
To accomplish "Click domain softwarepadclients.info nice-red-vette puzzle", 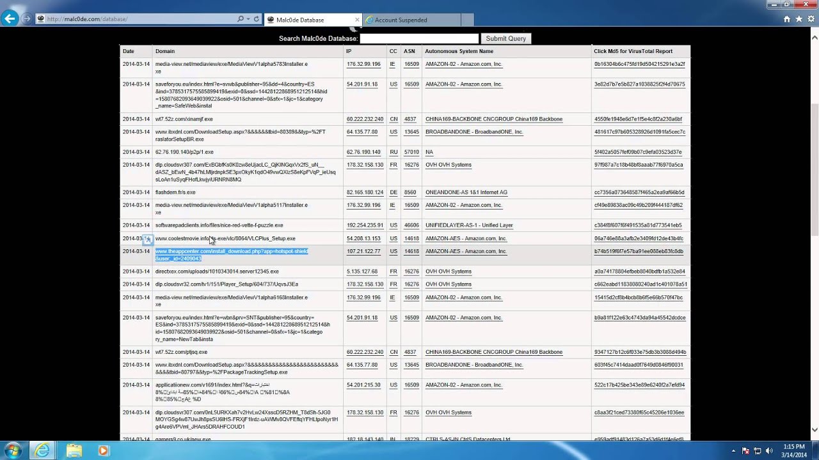I will pos(219,225).
